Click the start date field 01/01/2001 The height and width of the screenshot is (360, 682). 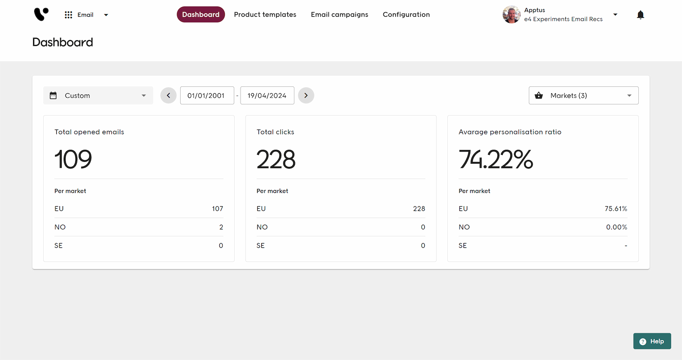[207, 95]
